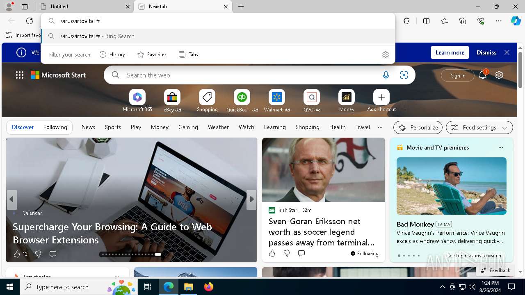
Task: Open a new tab with plus button
Action: [241, 7]
